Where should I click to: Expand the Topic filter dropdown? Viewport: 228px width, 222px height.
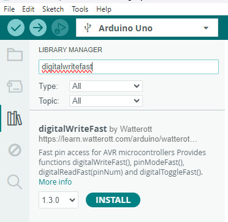coord(106,101)
